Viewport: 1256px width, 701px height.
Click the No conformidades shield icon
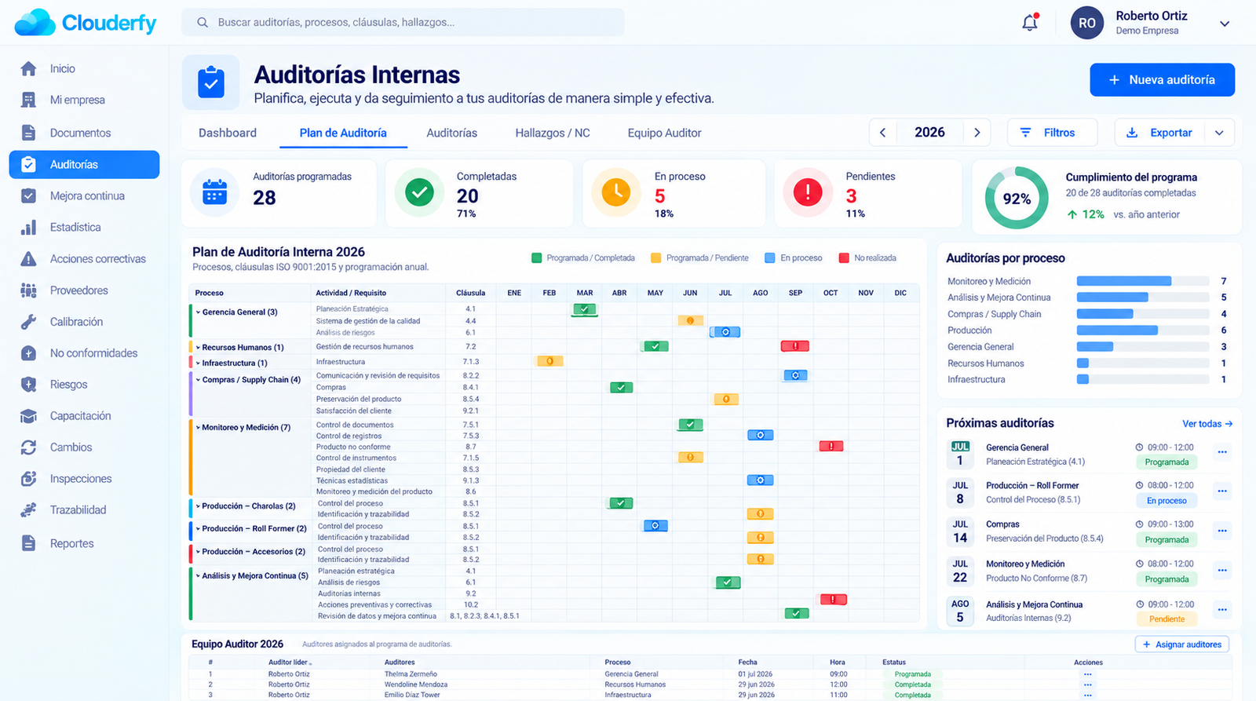pyautogui.click(x=28, y=352)
